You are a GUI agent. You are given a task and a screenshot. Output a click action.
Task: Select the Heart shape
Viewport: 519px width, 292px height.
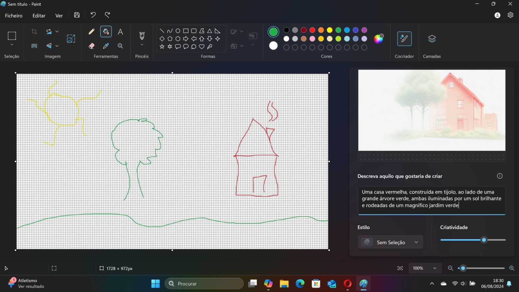click(202, 46)
